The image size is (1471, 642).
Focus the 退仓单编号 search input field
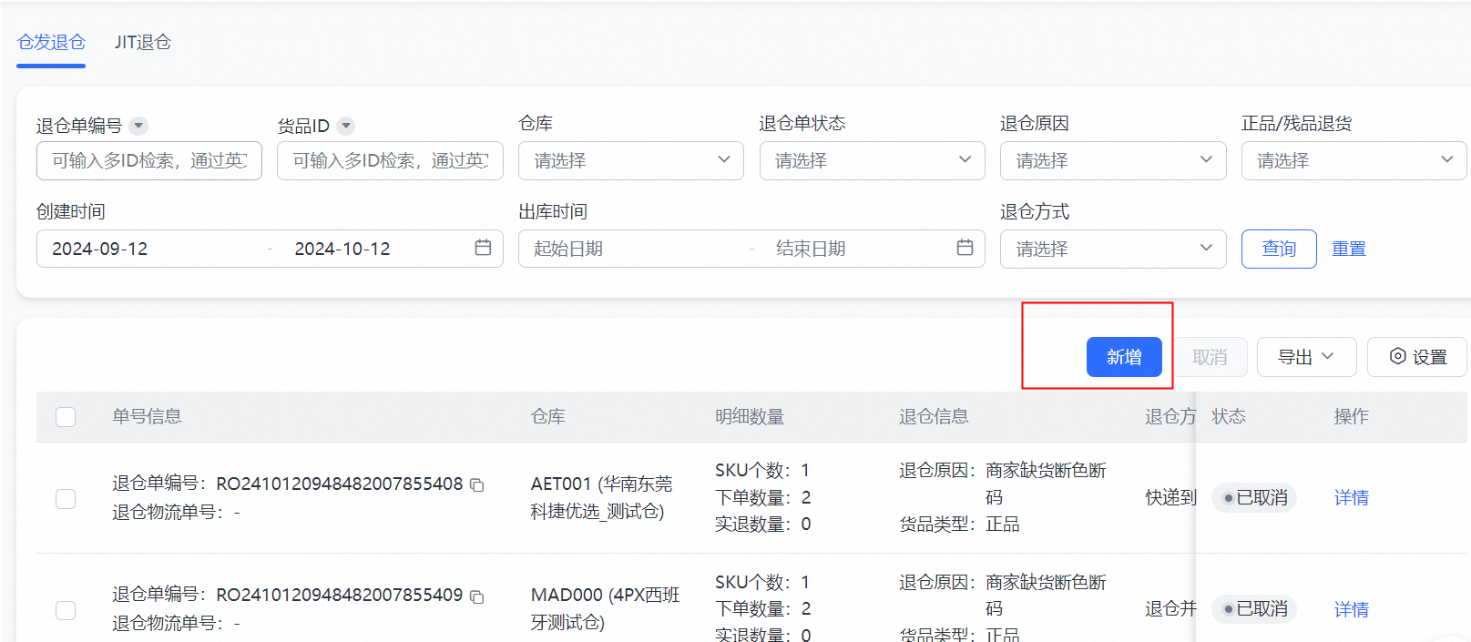(x=149, y=160)
